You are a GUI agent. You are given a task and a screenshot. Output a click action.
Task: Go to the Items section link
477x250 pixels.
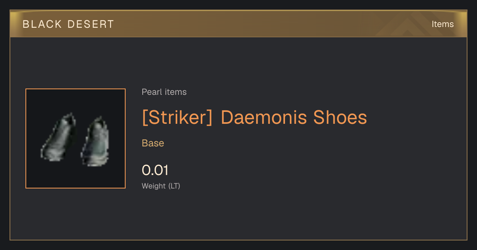point(442,24)
